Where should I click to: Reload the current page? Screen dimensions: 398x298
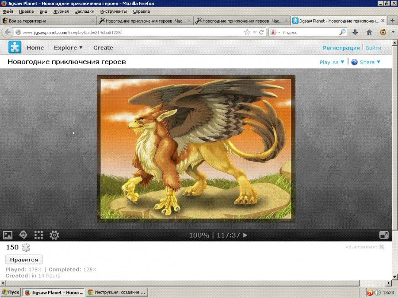(x=261, y=32)
